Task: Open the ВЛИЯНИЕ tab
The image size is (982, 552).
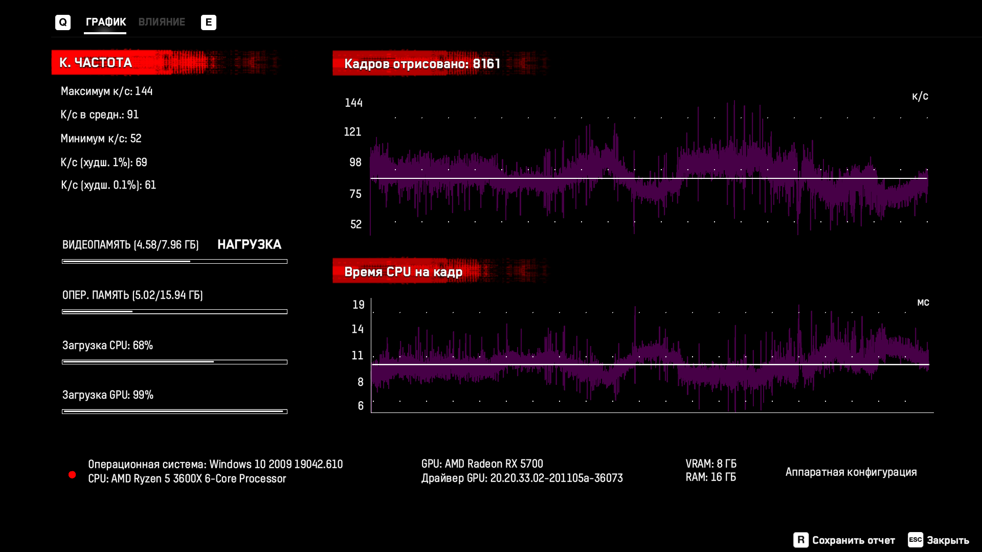Action: pos(162,22)
